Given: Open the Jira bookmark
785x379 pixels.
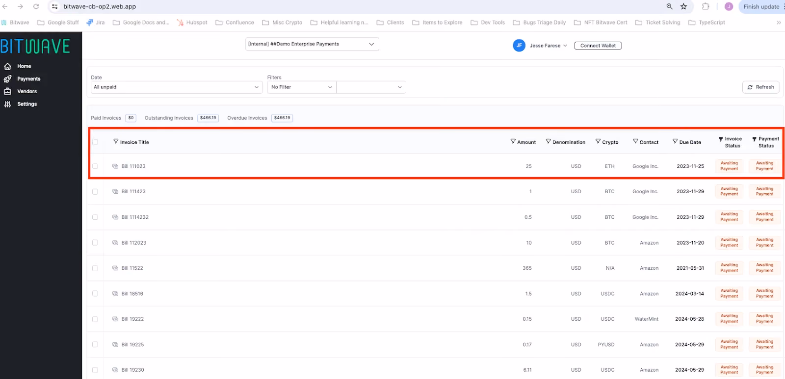Looking at the screenshot, I should pos(96,23).
